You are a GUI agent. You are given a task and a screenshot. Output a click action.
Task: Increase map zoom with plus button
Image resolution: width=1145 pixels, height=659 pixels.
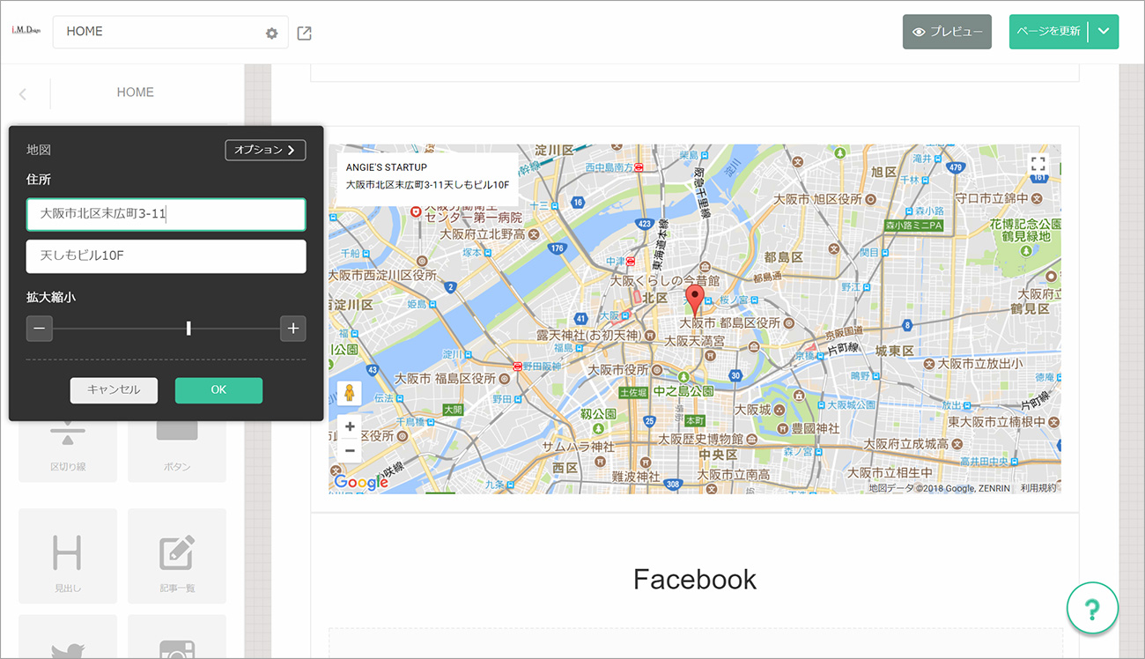293,329
